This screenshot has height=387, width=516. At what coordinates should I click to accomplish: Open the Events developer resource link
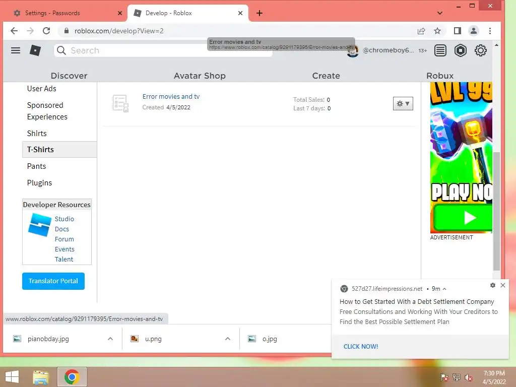pos(64,249)
